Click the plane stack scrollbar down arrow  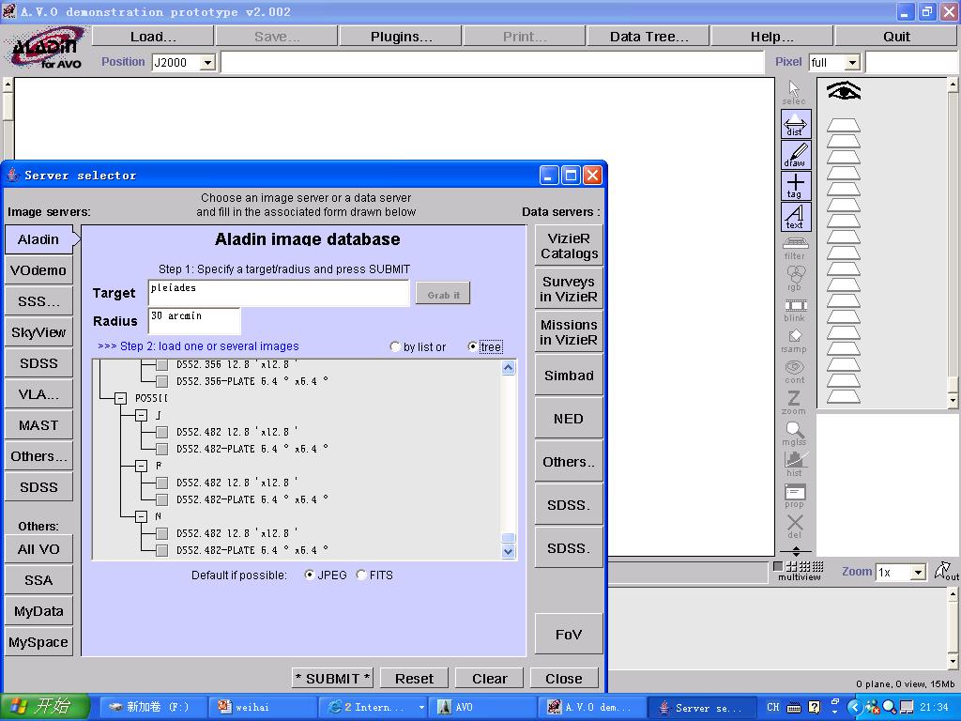coord(953,400)
